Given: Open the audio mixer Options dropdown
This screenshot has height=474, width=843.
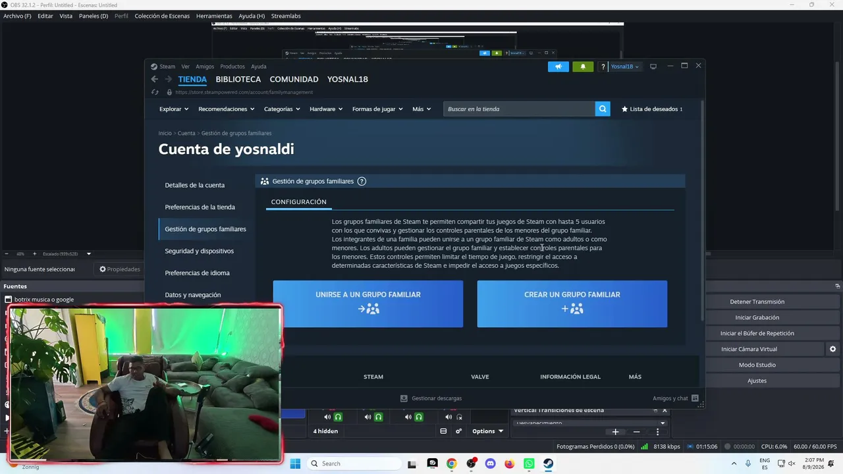Looking at the screenshot, I should [487, 431].
